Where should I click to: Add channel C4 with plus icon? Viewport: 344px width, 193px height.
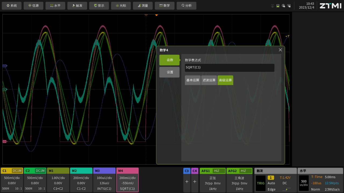[195, 181]
